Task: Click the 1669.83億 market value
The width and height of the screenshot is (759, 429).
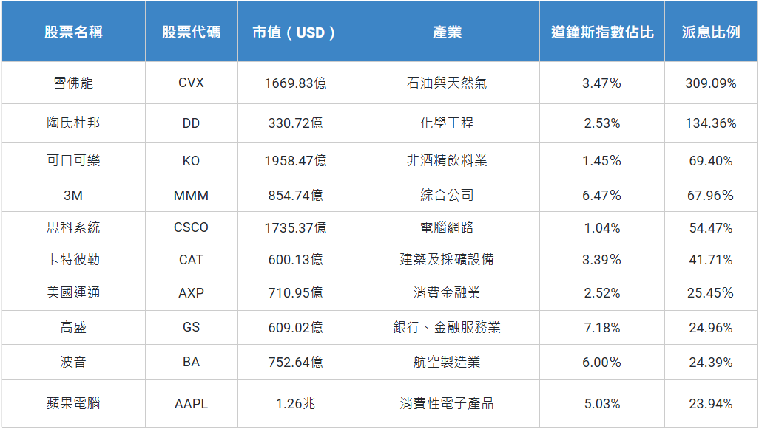Action: coord(295,83)
